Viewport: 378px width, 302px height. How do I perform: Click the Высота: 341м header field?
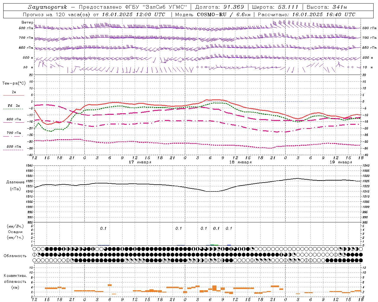tap(327, 7)
